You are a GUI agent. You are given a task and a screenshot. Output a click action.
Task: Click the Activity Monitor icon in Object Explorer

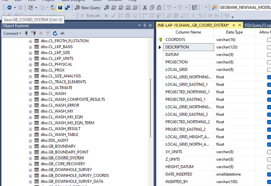click(x=62, y=33)
